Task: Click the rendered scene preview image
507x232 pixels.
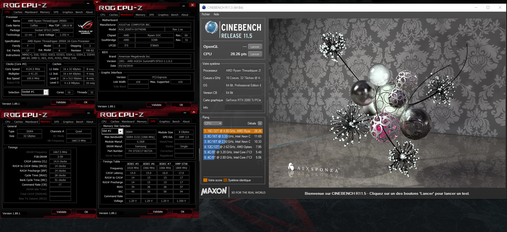Action: click(x=387, y=103)
